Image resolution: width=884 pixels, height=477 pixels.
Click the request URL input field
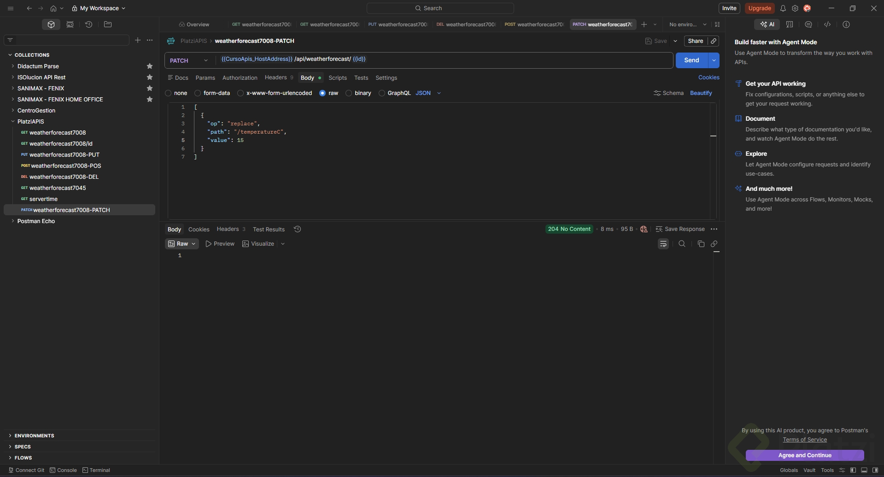click(x=445, y=60)
